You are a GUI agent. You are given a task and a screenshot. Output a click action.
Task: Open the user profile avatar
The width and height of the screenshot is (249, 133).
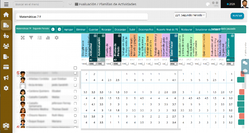(x=245, y=4)
